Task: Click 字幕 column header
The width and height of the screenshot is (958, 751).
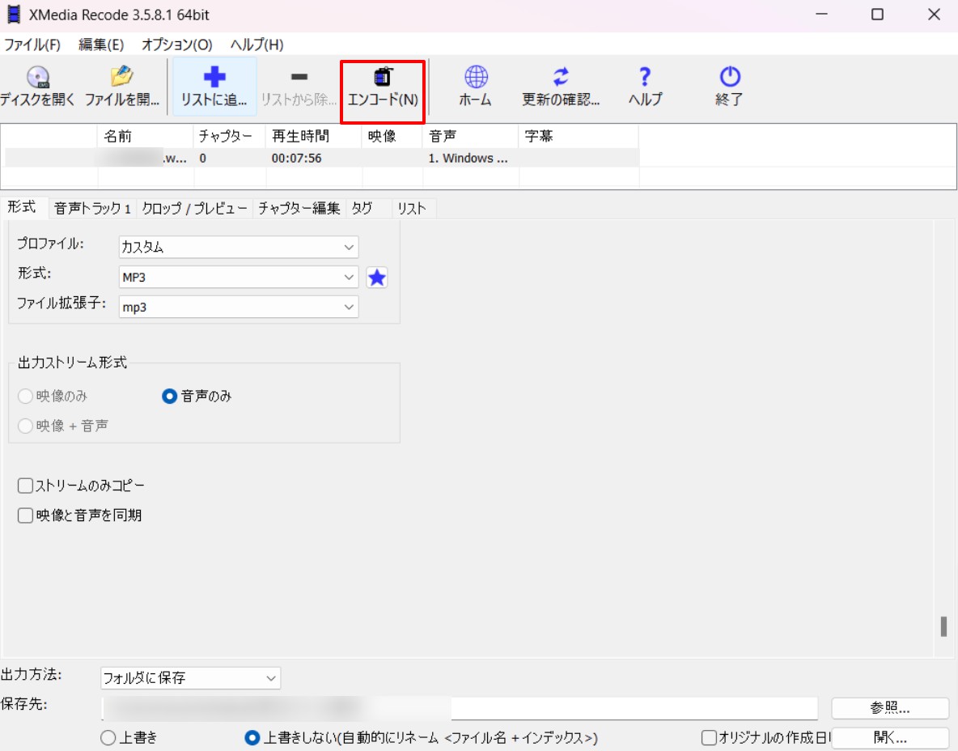Action: [579, 136]
